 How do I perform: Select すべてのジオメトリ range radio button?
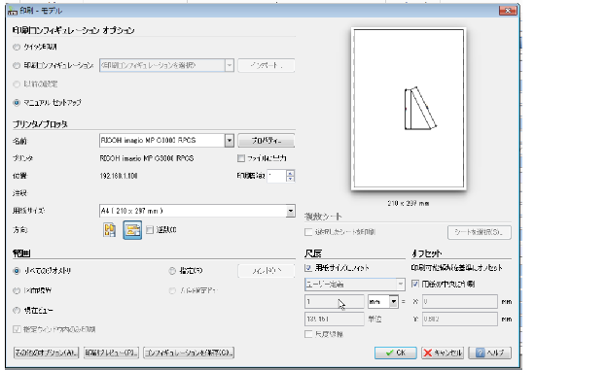pyautogui.click(x=17, y=271)
